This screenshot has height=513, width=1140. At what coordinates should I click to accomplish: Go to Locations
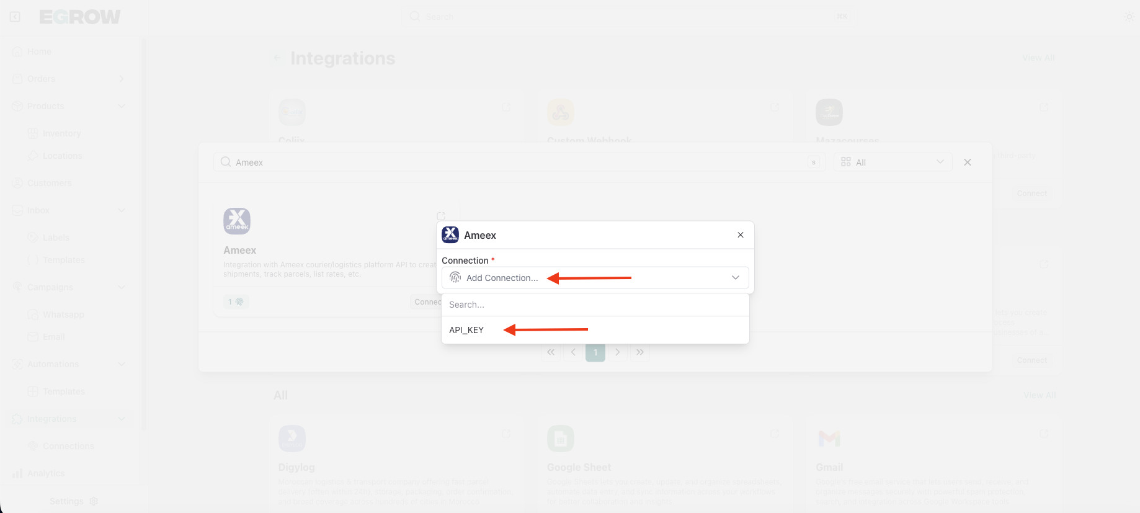click(62, 156)
